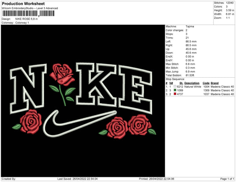236x182 pixels.
Task: Click the Color changes value 2
Action: coord(186,30)
